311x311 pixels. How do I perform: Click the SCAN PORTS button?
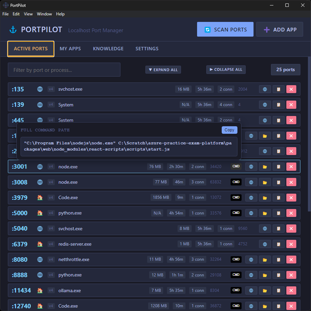click(x=225, y=29)
